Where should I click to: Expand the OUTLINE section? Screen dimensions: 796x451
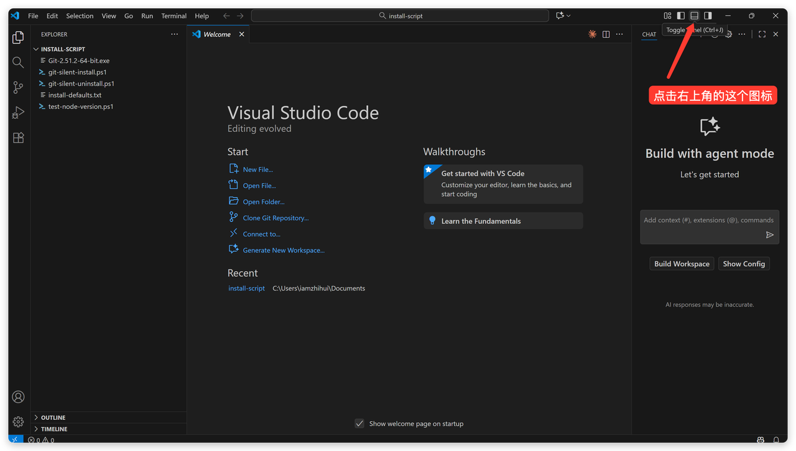pos(53,417)
